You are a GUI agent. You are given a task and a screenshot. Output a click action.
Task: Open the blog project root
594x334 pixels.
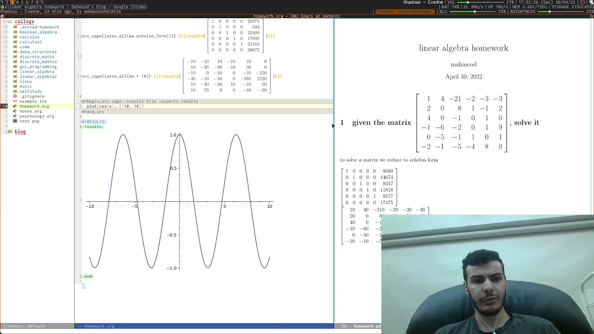click(x=20, y=131)
